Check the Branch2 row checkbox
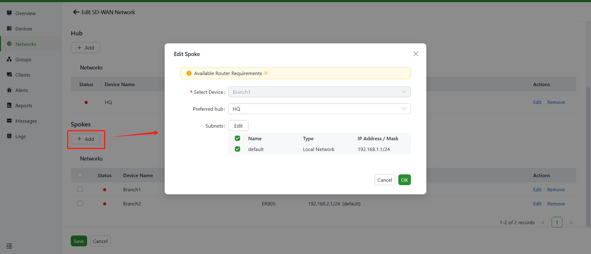The width and height of the screenshot is (591, 254). pos(80,204)
